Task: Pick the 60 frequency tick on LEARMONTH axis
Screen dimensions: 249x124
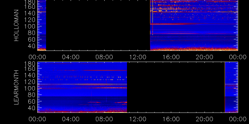Action: [x=32, y=101]
